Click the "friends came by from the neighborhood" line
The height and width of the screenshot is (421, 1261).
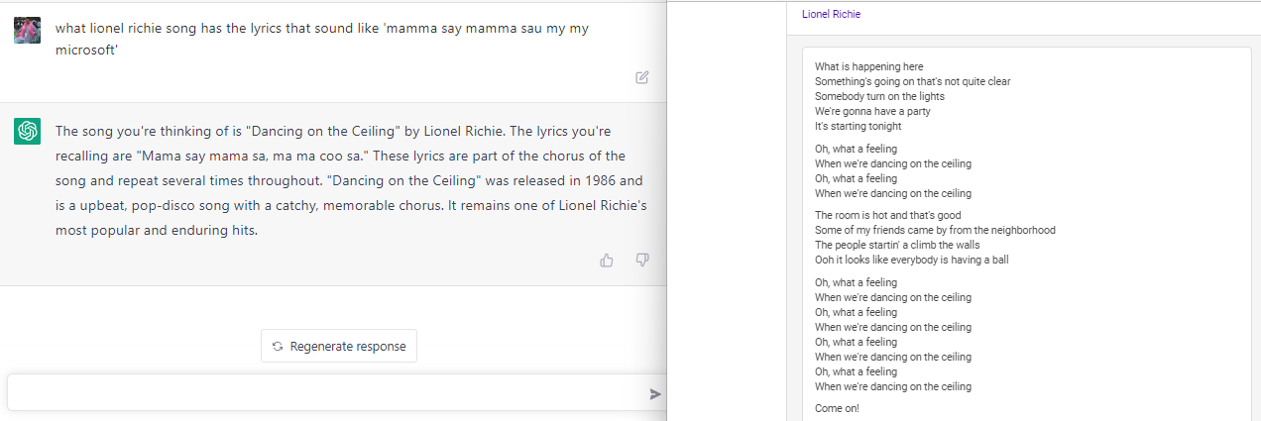(x=935, y=230)
